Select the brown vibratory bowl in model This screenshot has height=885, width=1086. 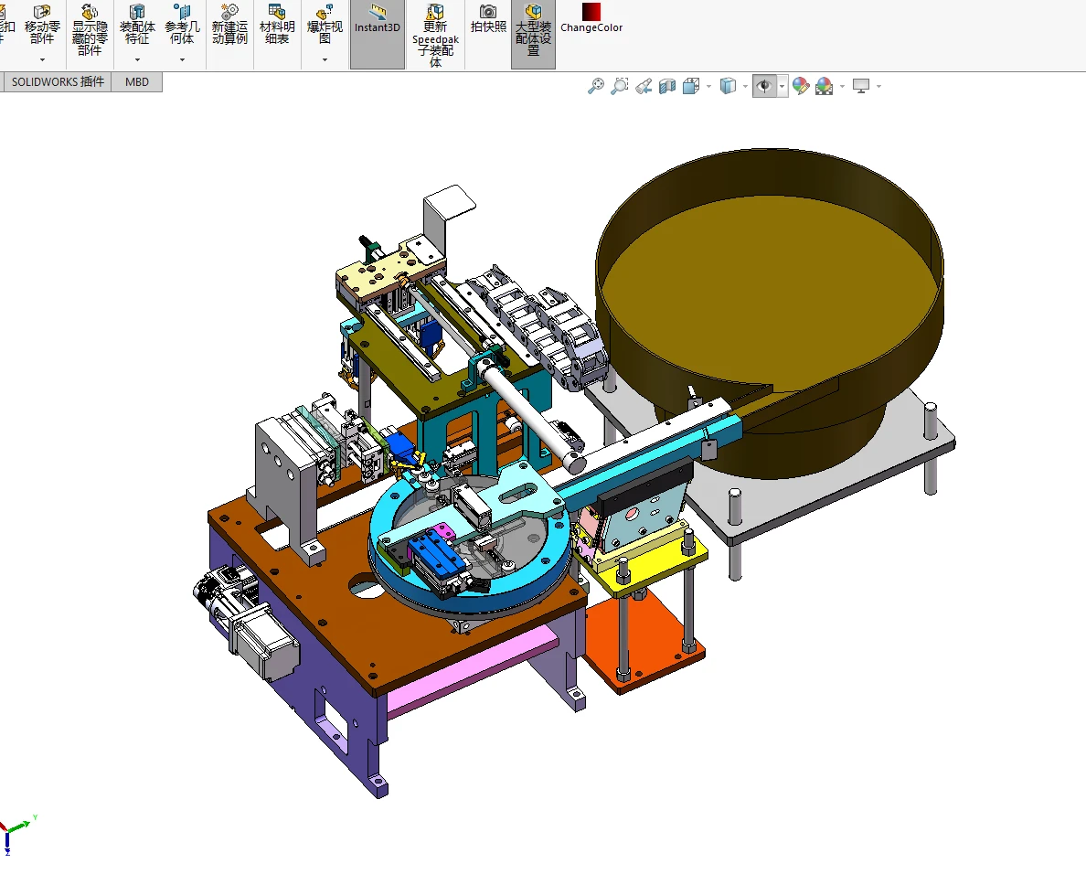[x=769, y=291]
